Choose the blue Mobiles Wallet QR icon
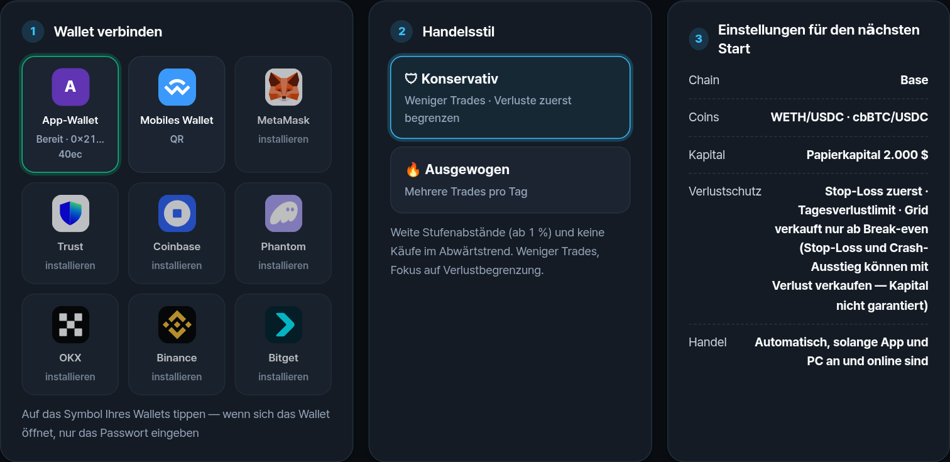The height and width of the screenshot is (462, 950). (177, 87)
